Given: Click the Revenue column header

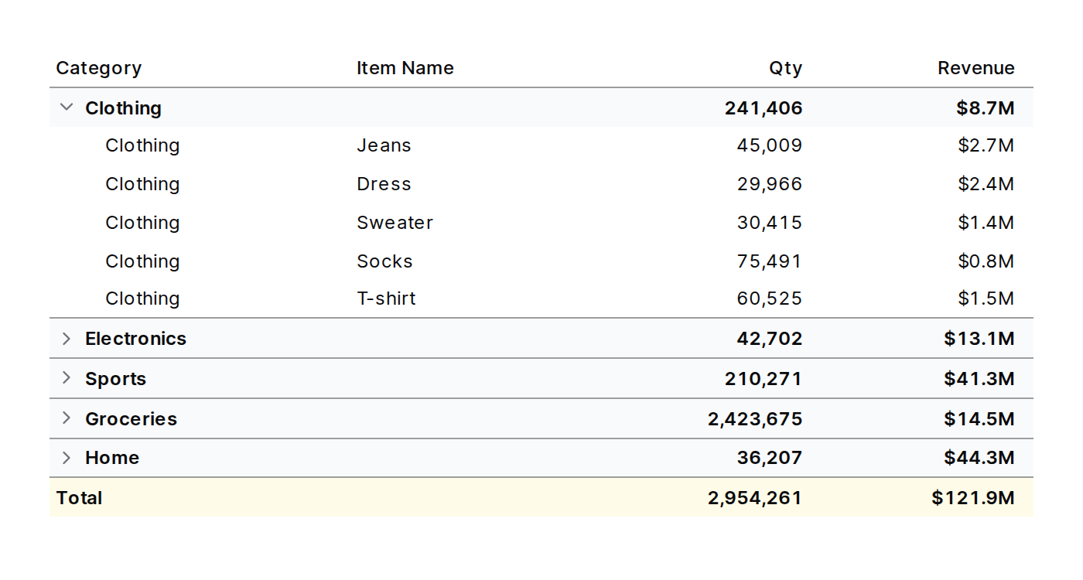Looking at the screenshot, I should coord(975,68).
